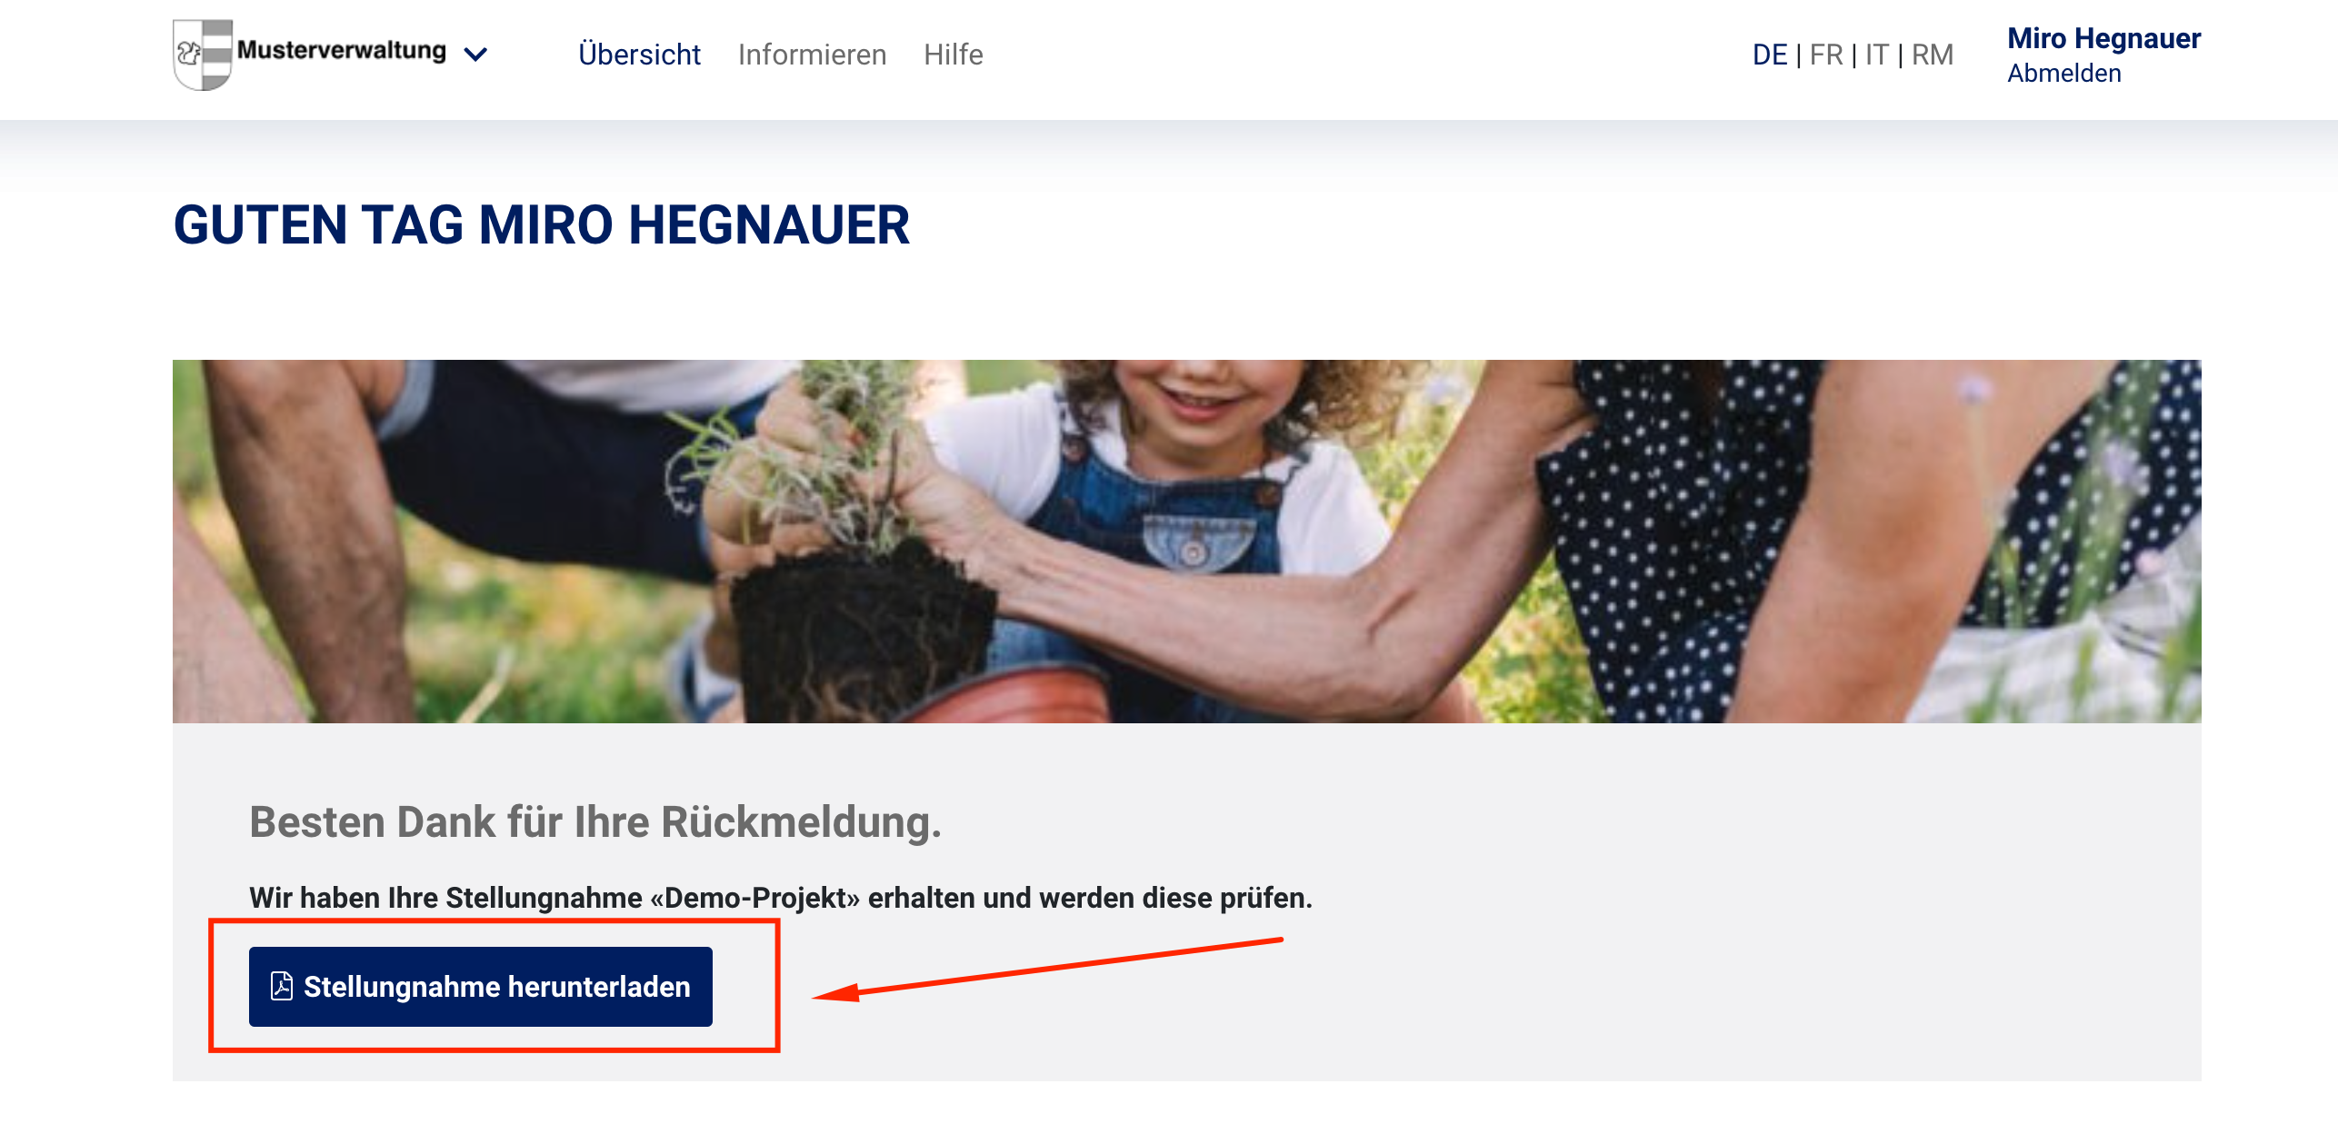Click the red arrow annotation
Screen dimensions: 2338x1134
point(1046,969)
